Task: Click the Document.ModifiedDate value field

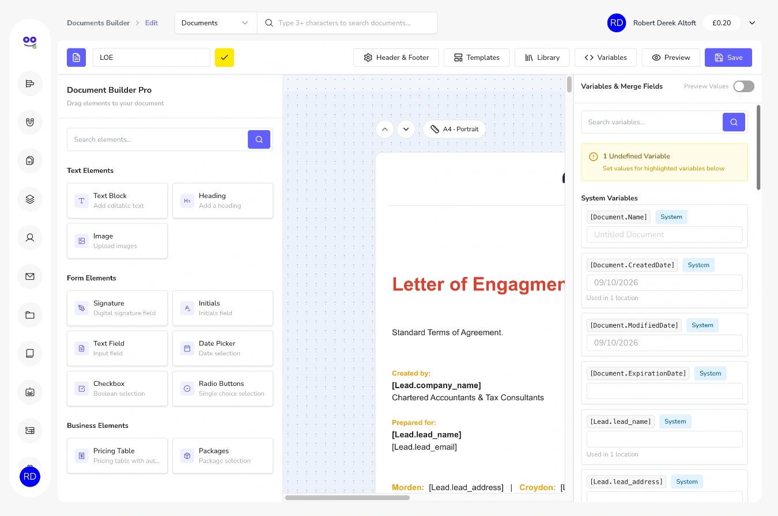Action: coord(664,343)
